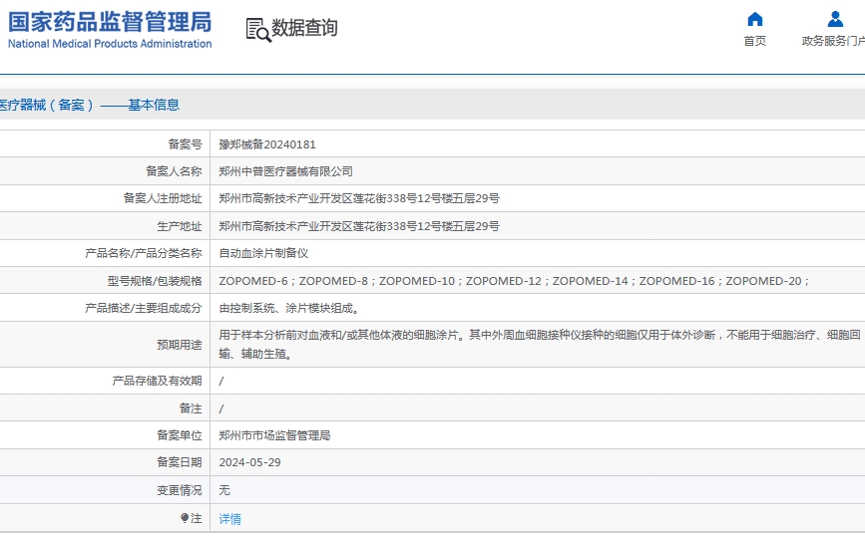Click the slash value for 备注
Screen dimensions: 865x539
[x=221, y=408]
